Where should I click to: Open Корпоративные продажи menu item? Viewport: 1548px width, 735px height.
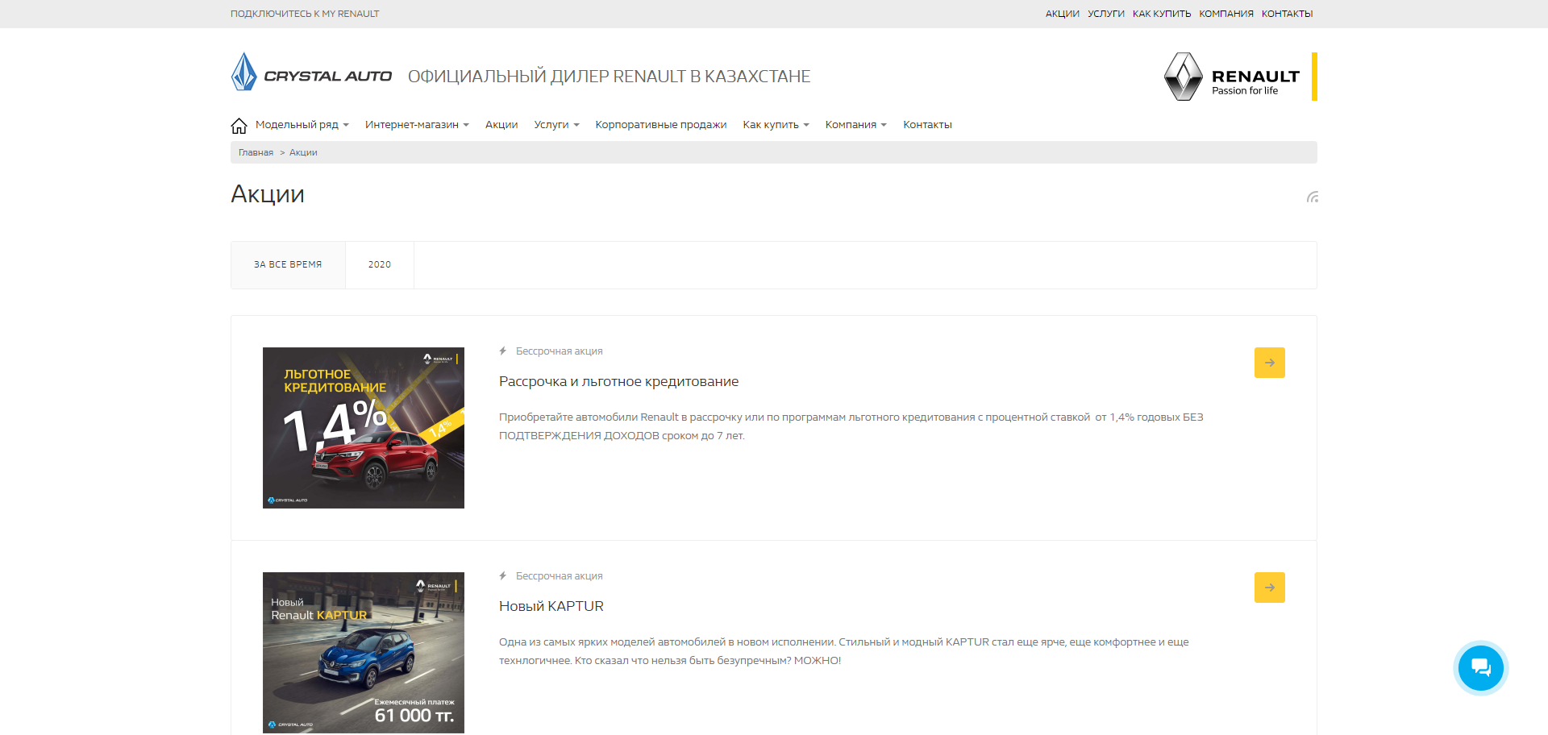(661, 125)
